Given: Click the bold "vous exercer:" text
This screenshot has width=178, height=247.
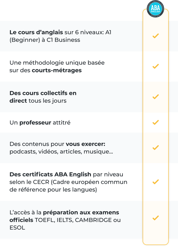Looking at the screenshot, I should (85, 144).
